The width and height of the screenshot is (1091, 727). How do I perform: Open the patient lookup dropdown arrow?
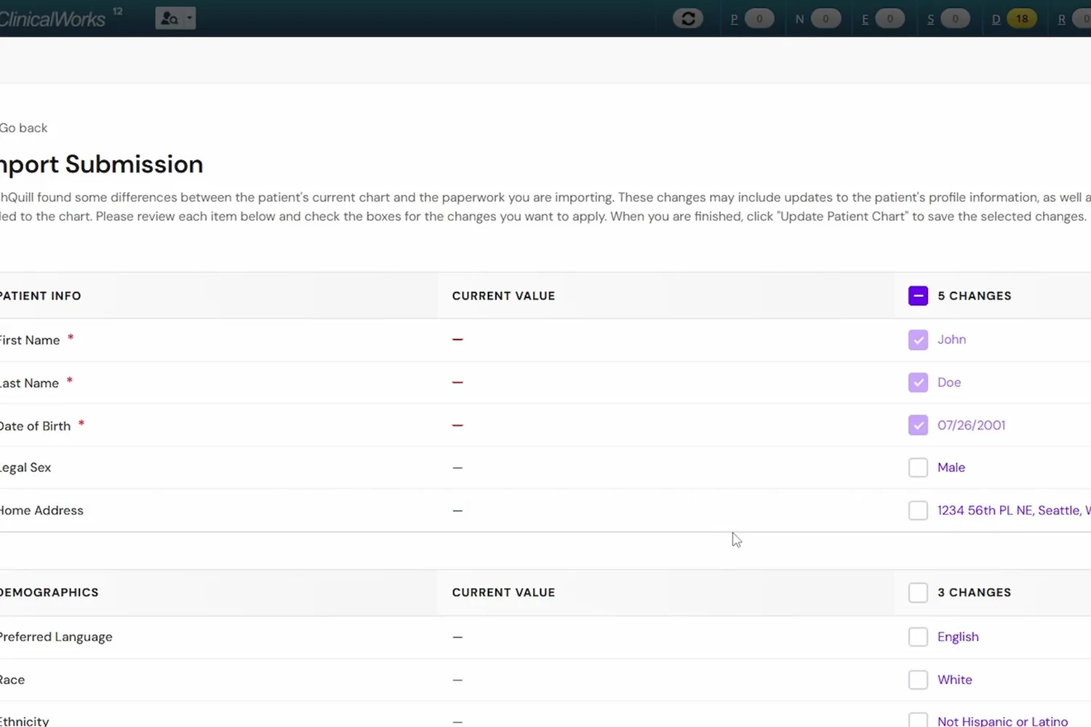[x=189, y=18]
